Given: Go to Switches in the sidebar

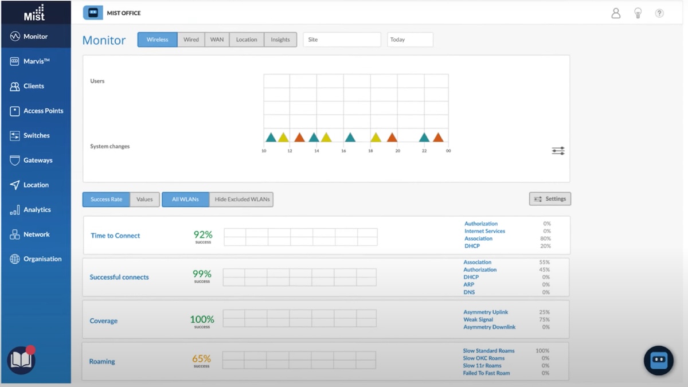Looking at the screenshot, I should 36,135.
